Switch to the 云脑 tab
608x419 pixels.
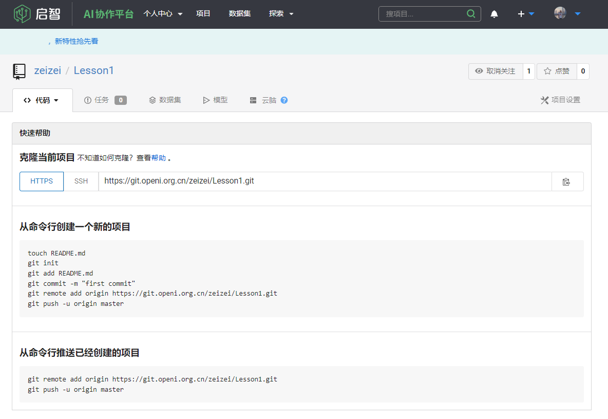click(x=263, y=100)
